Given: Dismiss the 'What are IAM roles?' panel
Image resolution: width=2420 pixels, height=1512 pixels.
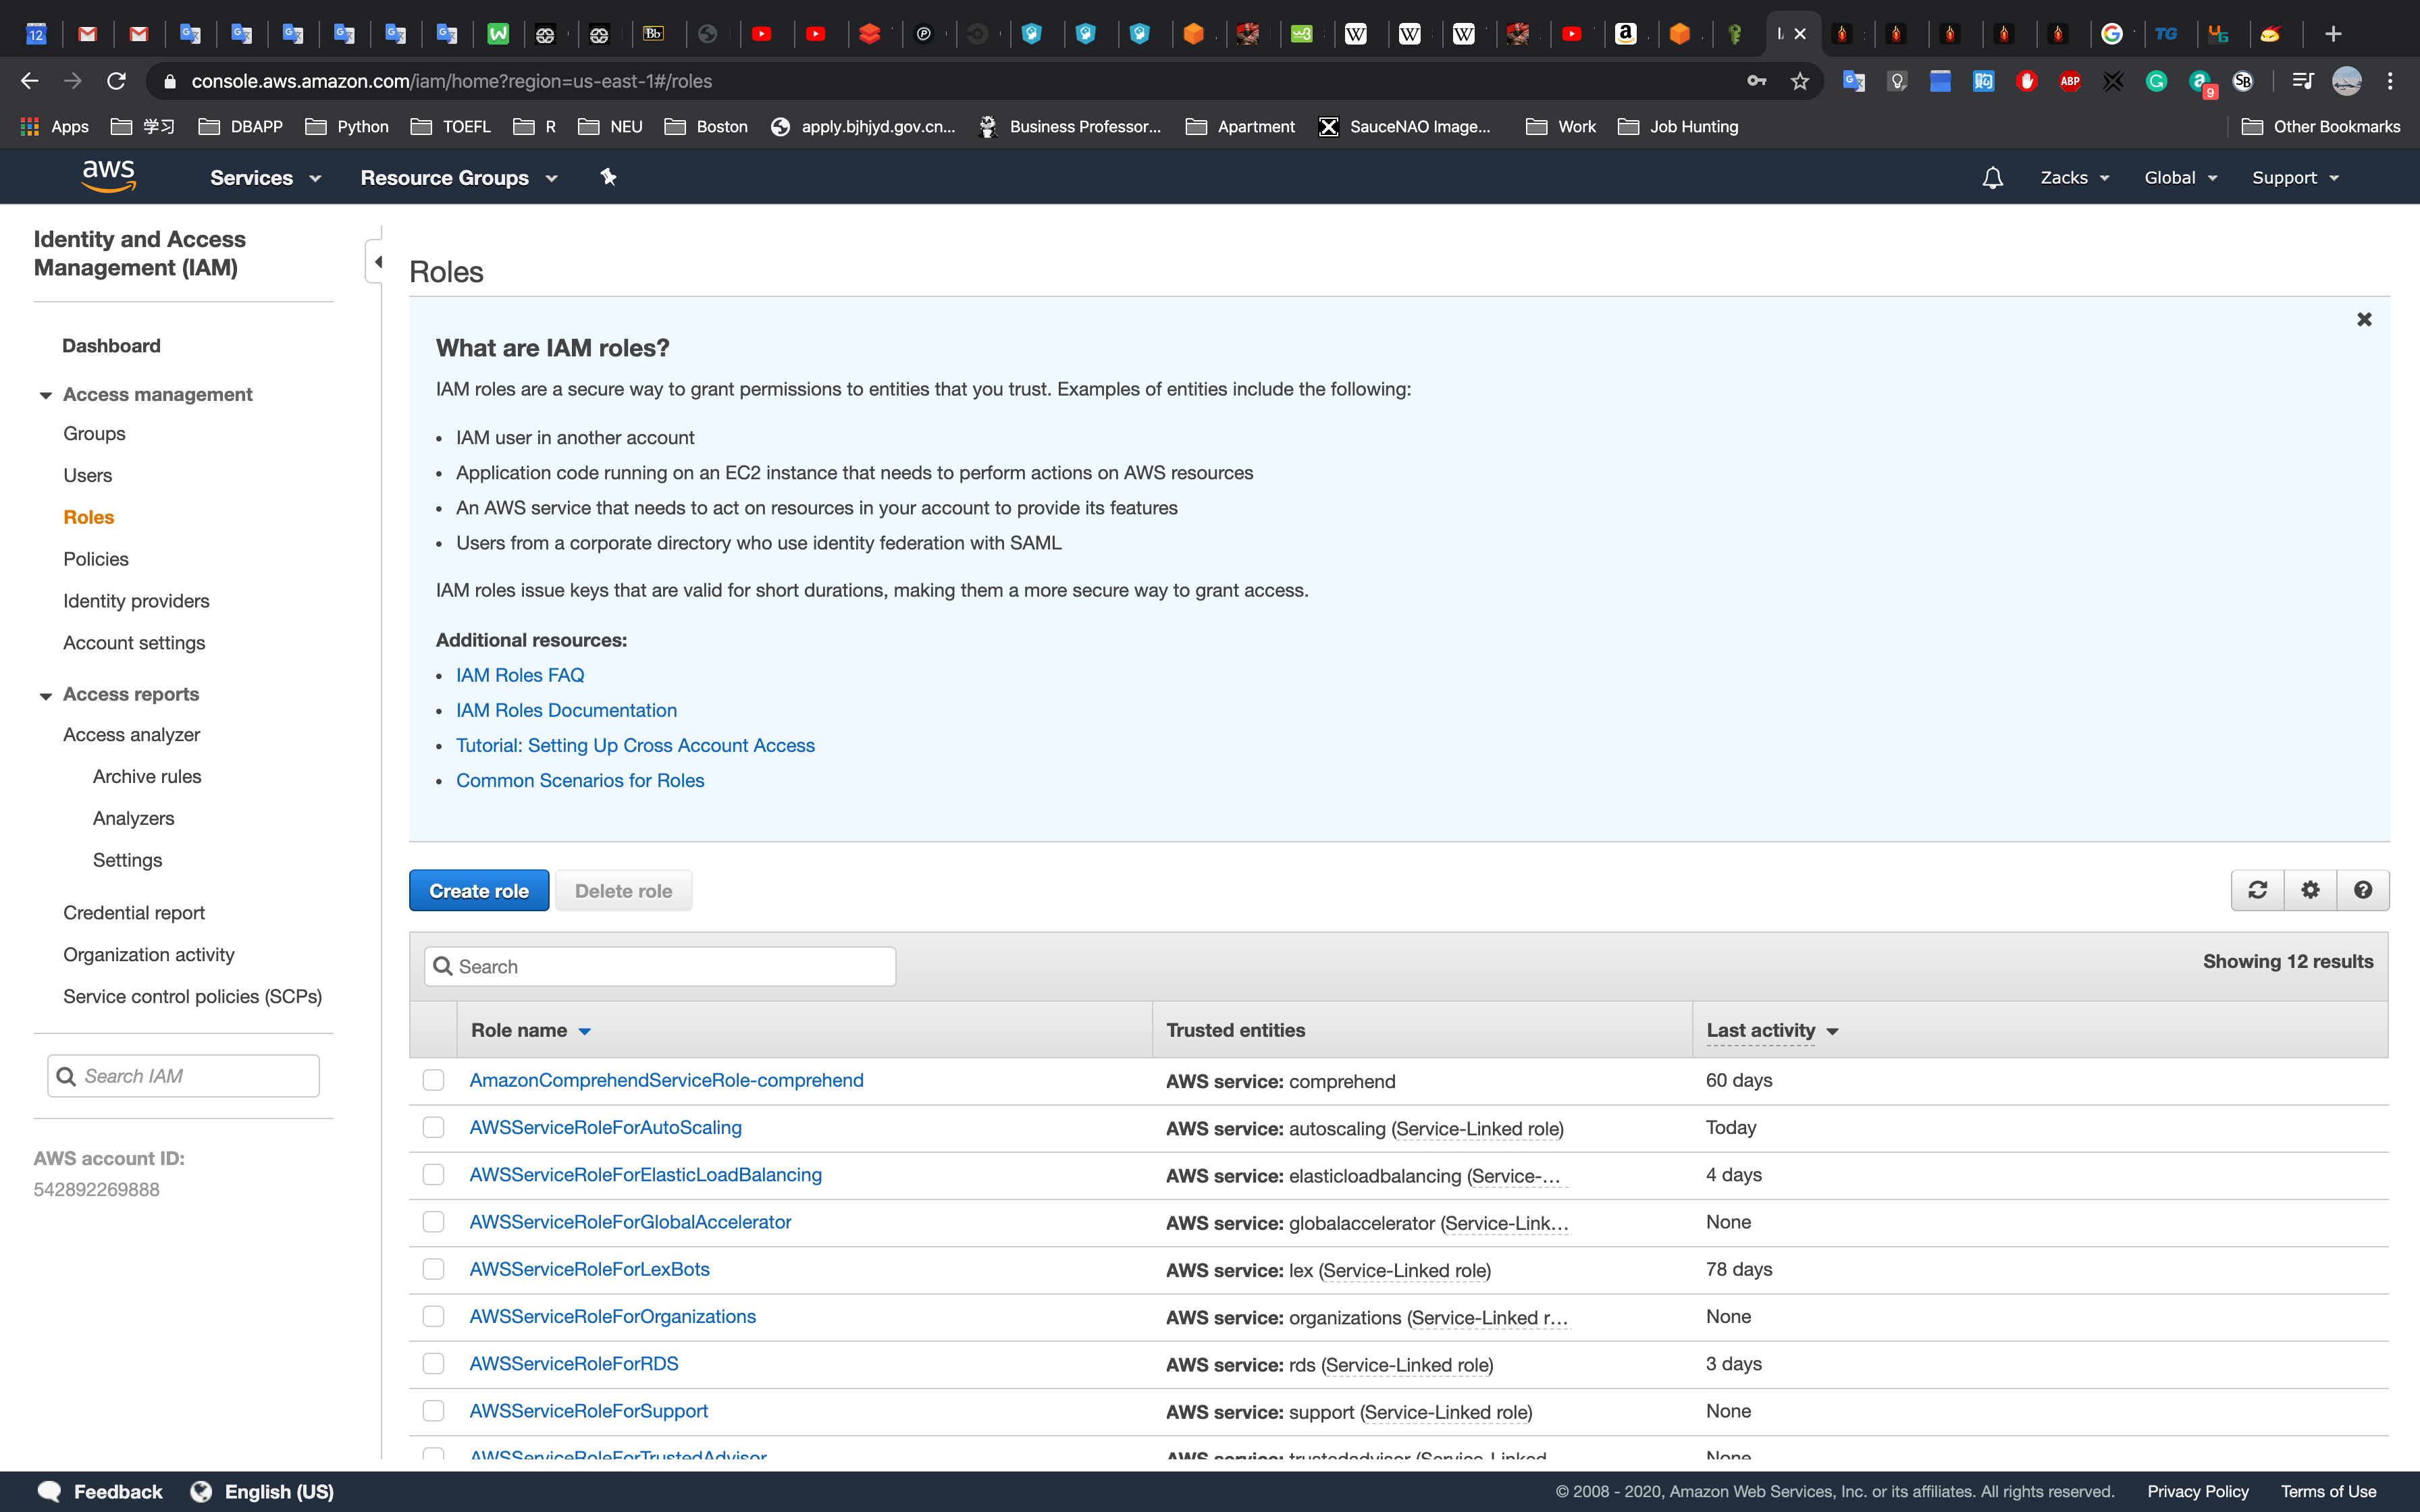Looking at the screenshot, I should 2364,319.
